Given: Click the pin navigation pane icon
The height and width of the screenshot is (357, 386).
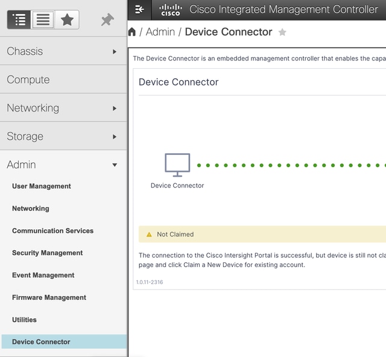Looking at the screenshot, I should pos(107,20).
